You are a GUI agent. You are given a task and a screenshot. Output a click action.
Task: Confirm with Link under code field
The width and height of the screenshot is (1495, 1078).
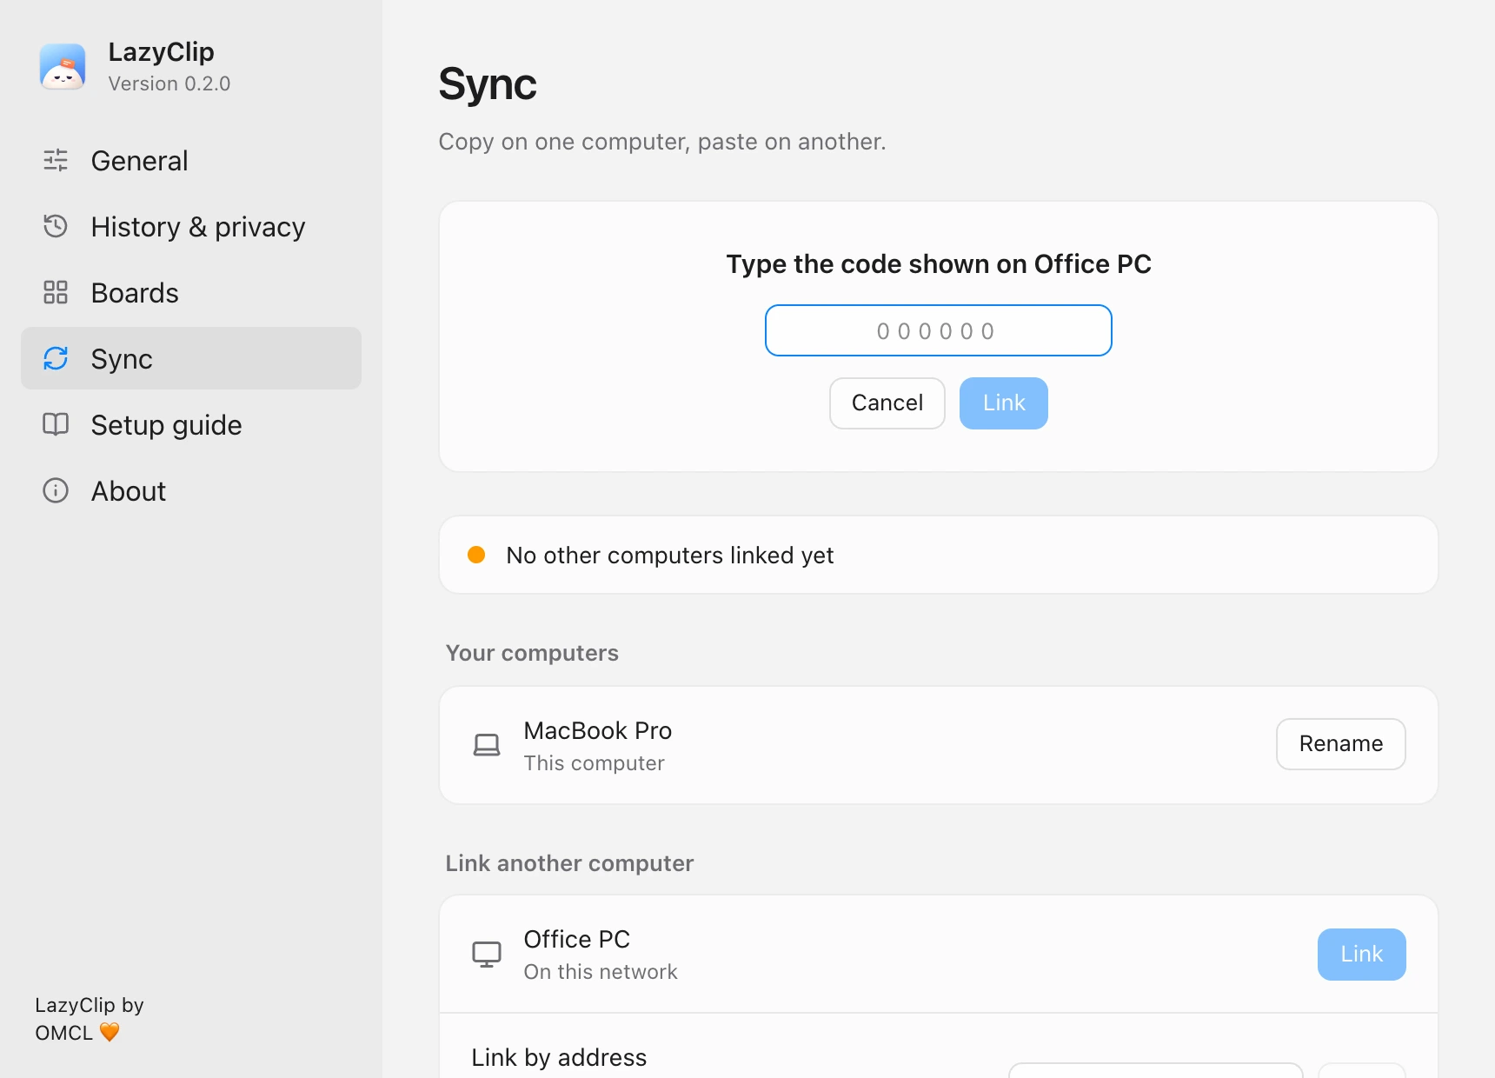1004,403
